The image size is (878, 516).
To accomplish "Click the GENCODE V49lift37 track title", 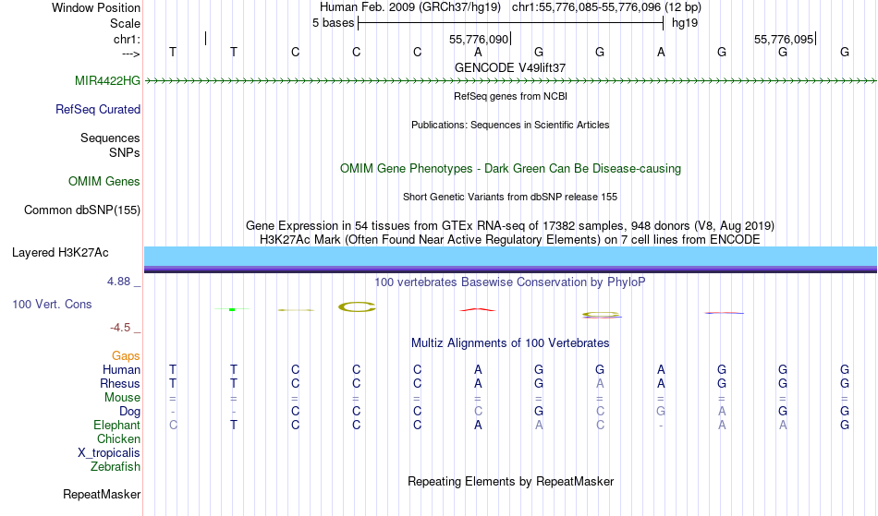I will coord(510,67).
